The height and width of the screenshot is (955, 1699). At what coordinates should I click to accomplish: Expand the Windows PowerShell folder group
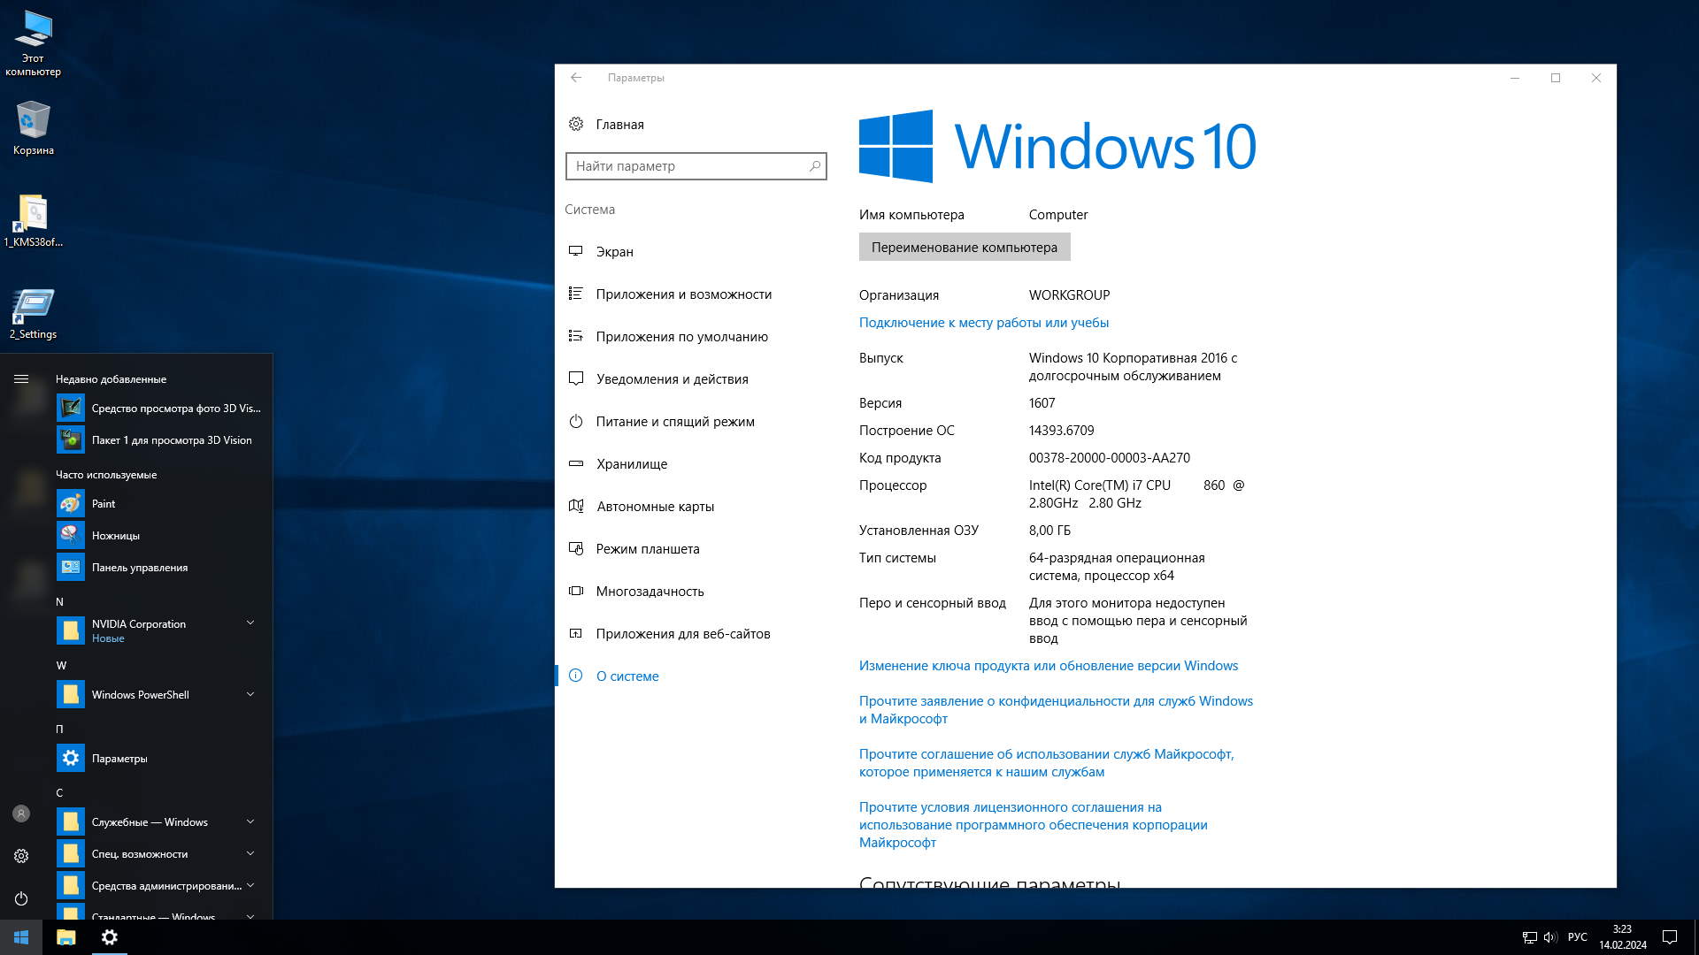(x=250, y=695)
